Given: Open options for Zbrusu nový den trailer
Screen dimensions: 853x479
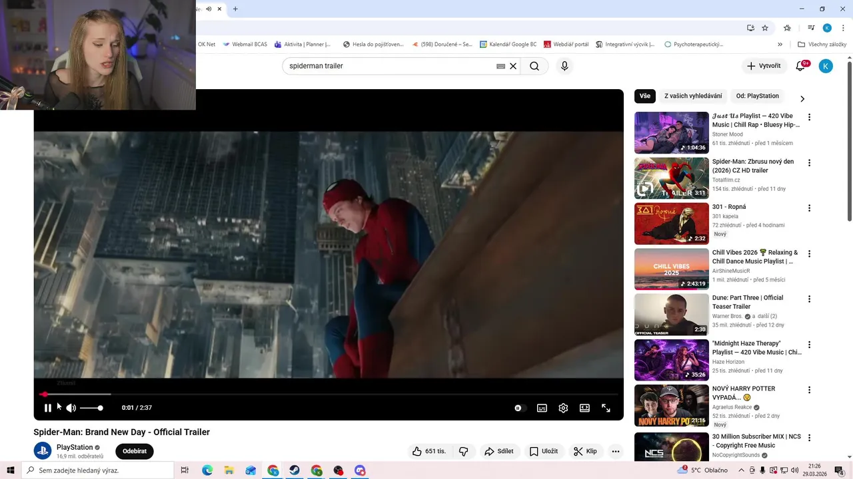Looking at the screenshot, I should (x=809, y=162).
